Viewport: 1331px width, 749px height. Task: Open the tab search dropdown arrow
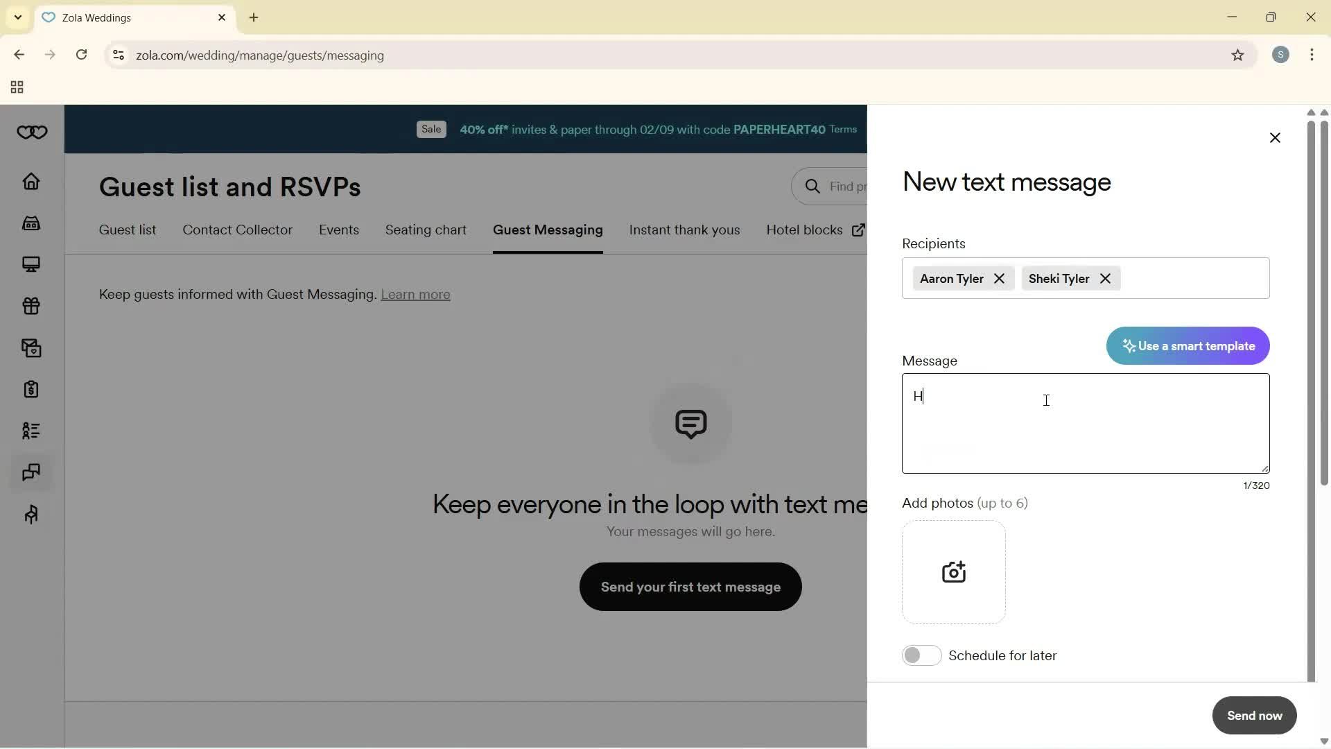[17, 17]
